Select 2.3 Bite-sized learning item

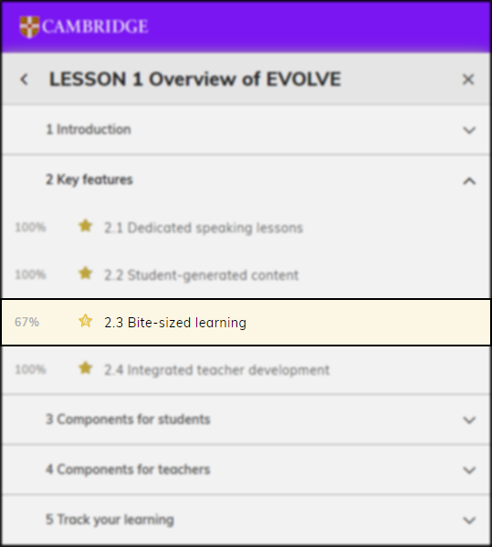(246, 323)
